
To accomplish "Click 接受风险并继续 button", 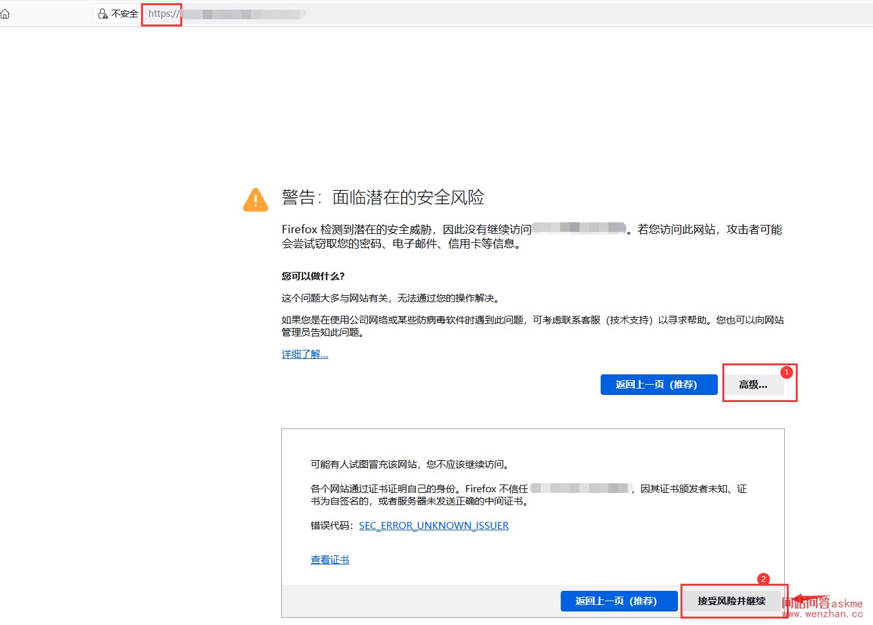I will pyautogui.click(x=731, y=601).
